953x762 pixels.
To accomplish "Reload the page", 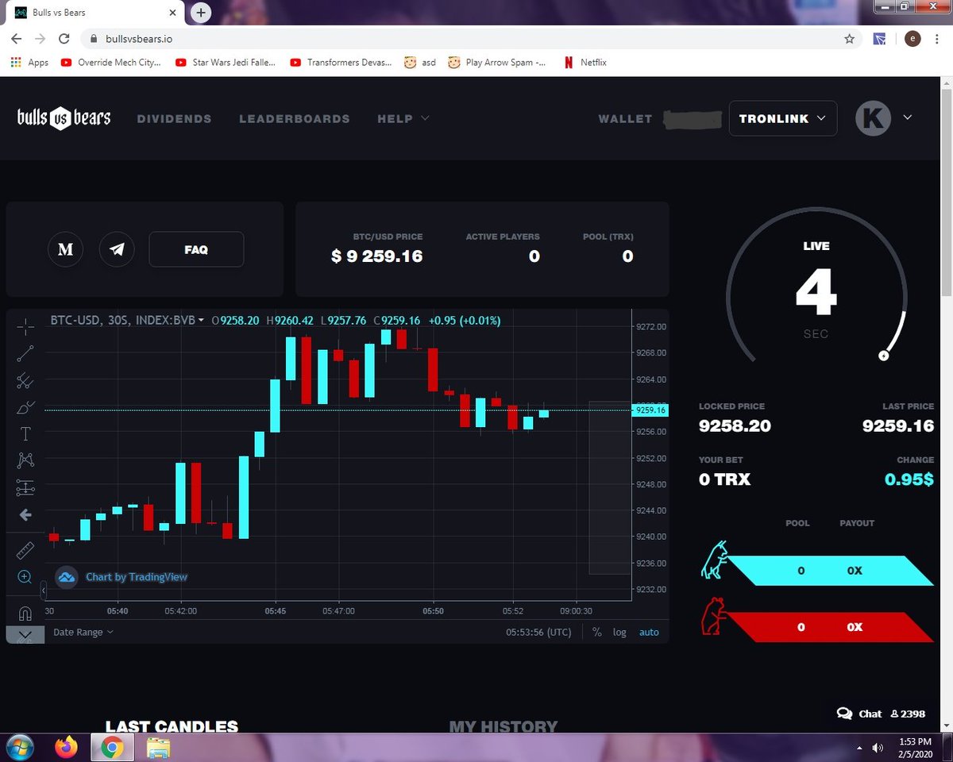I will point(64,38).
